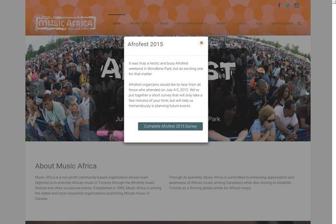
Task: Open the Facebook page icon
Action: click(x=279, y=6)
